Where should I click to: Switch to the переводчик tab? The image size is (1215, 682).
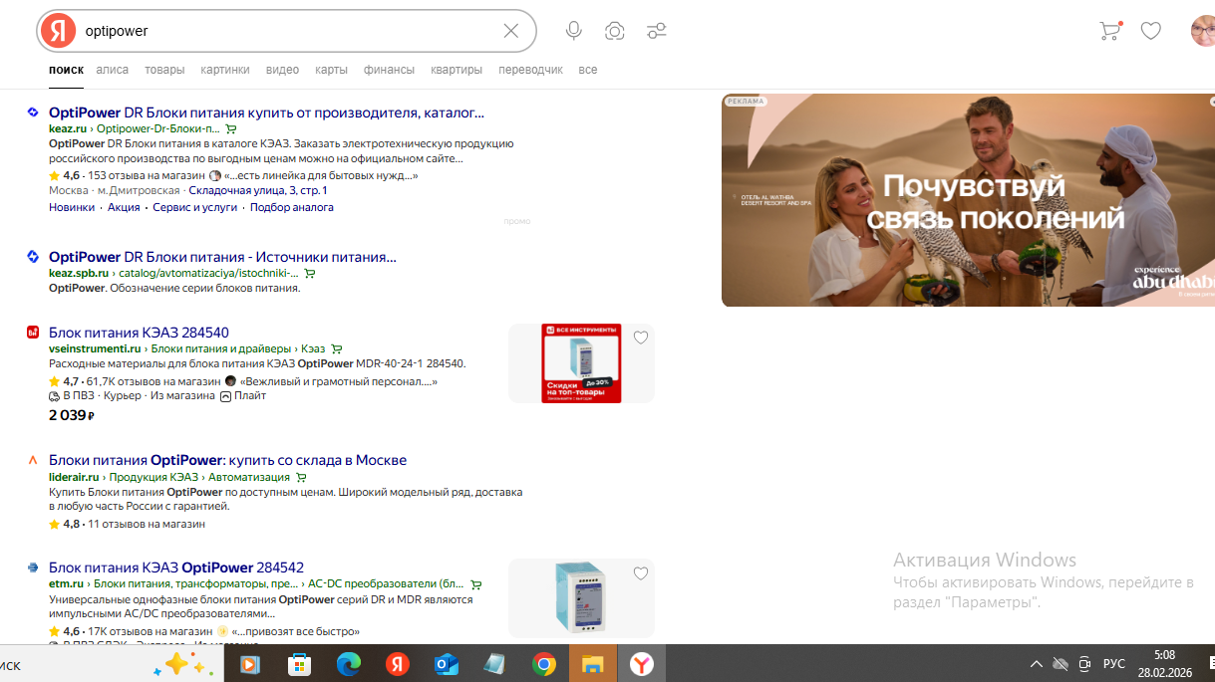530,70
